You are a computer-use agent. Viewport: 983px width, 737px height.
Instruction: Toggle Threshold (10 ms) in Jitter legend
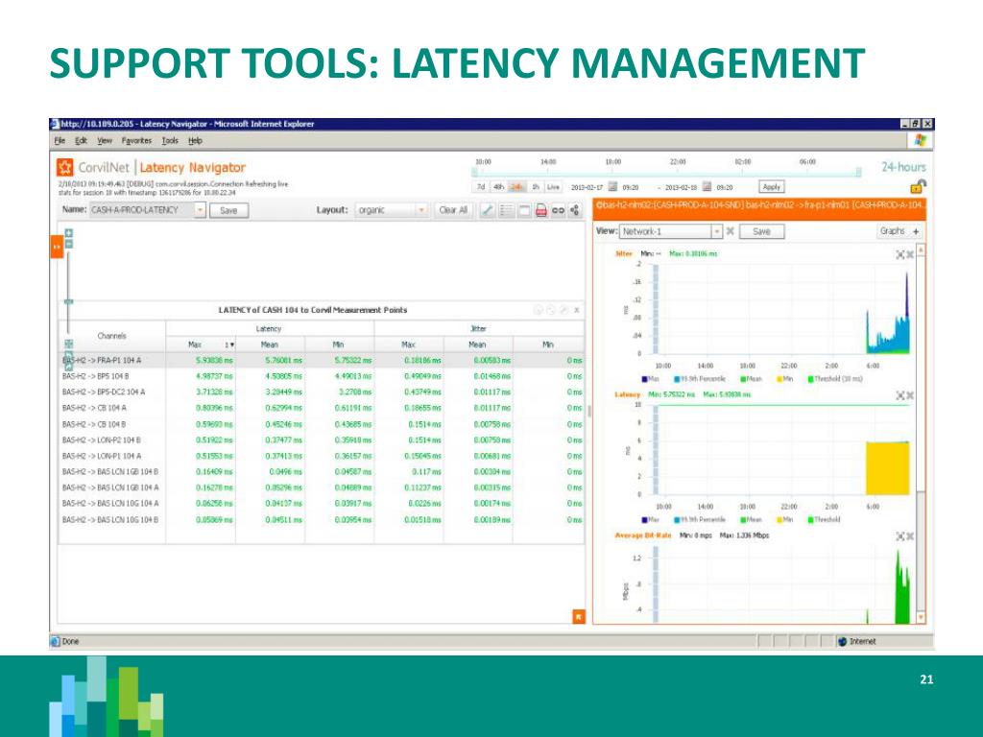point(835,379)
